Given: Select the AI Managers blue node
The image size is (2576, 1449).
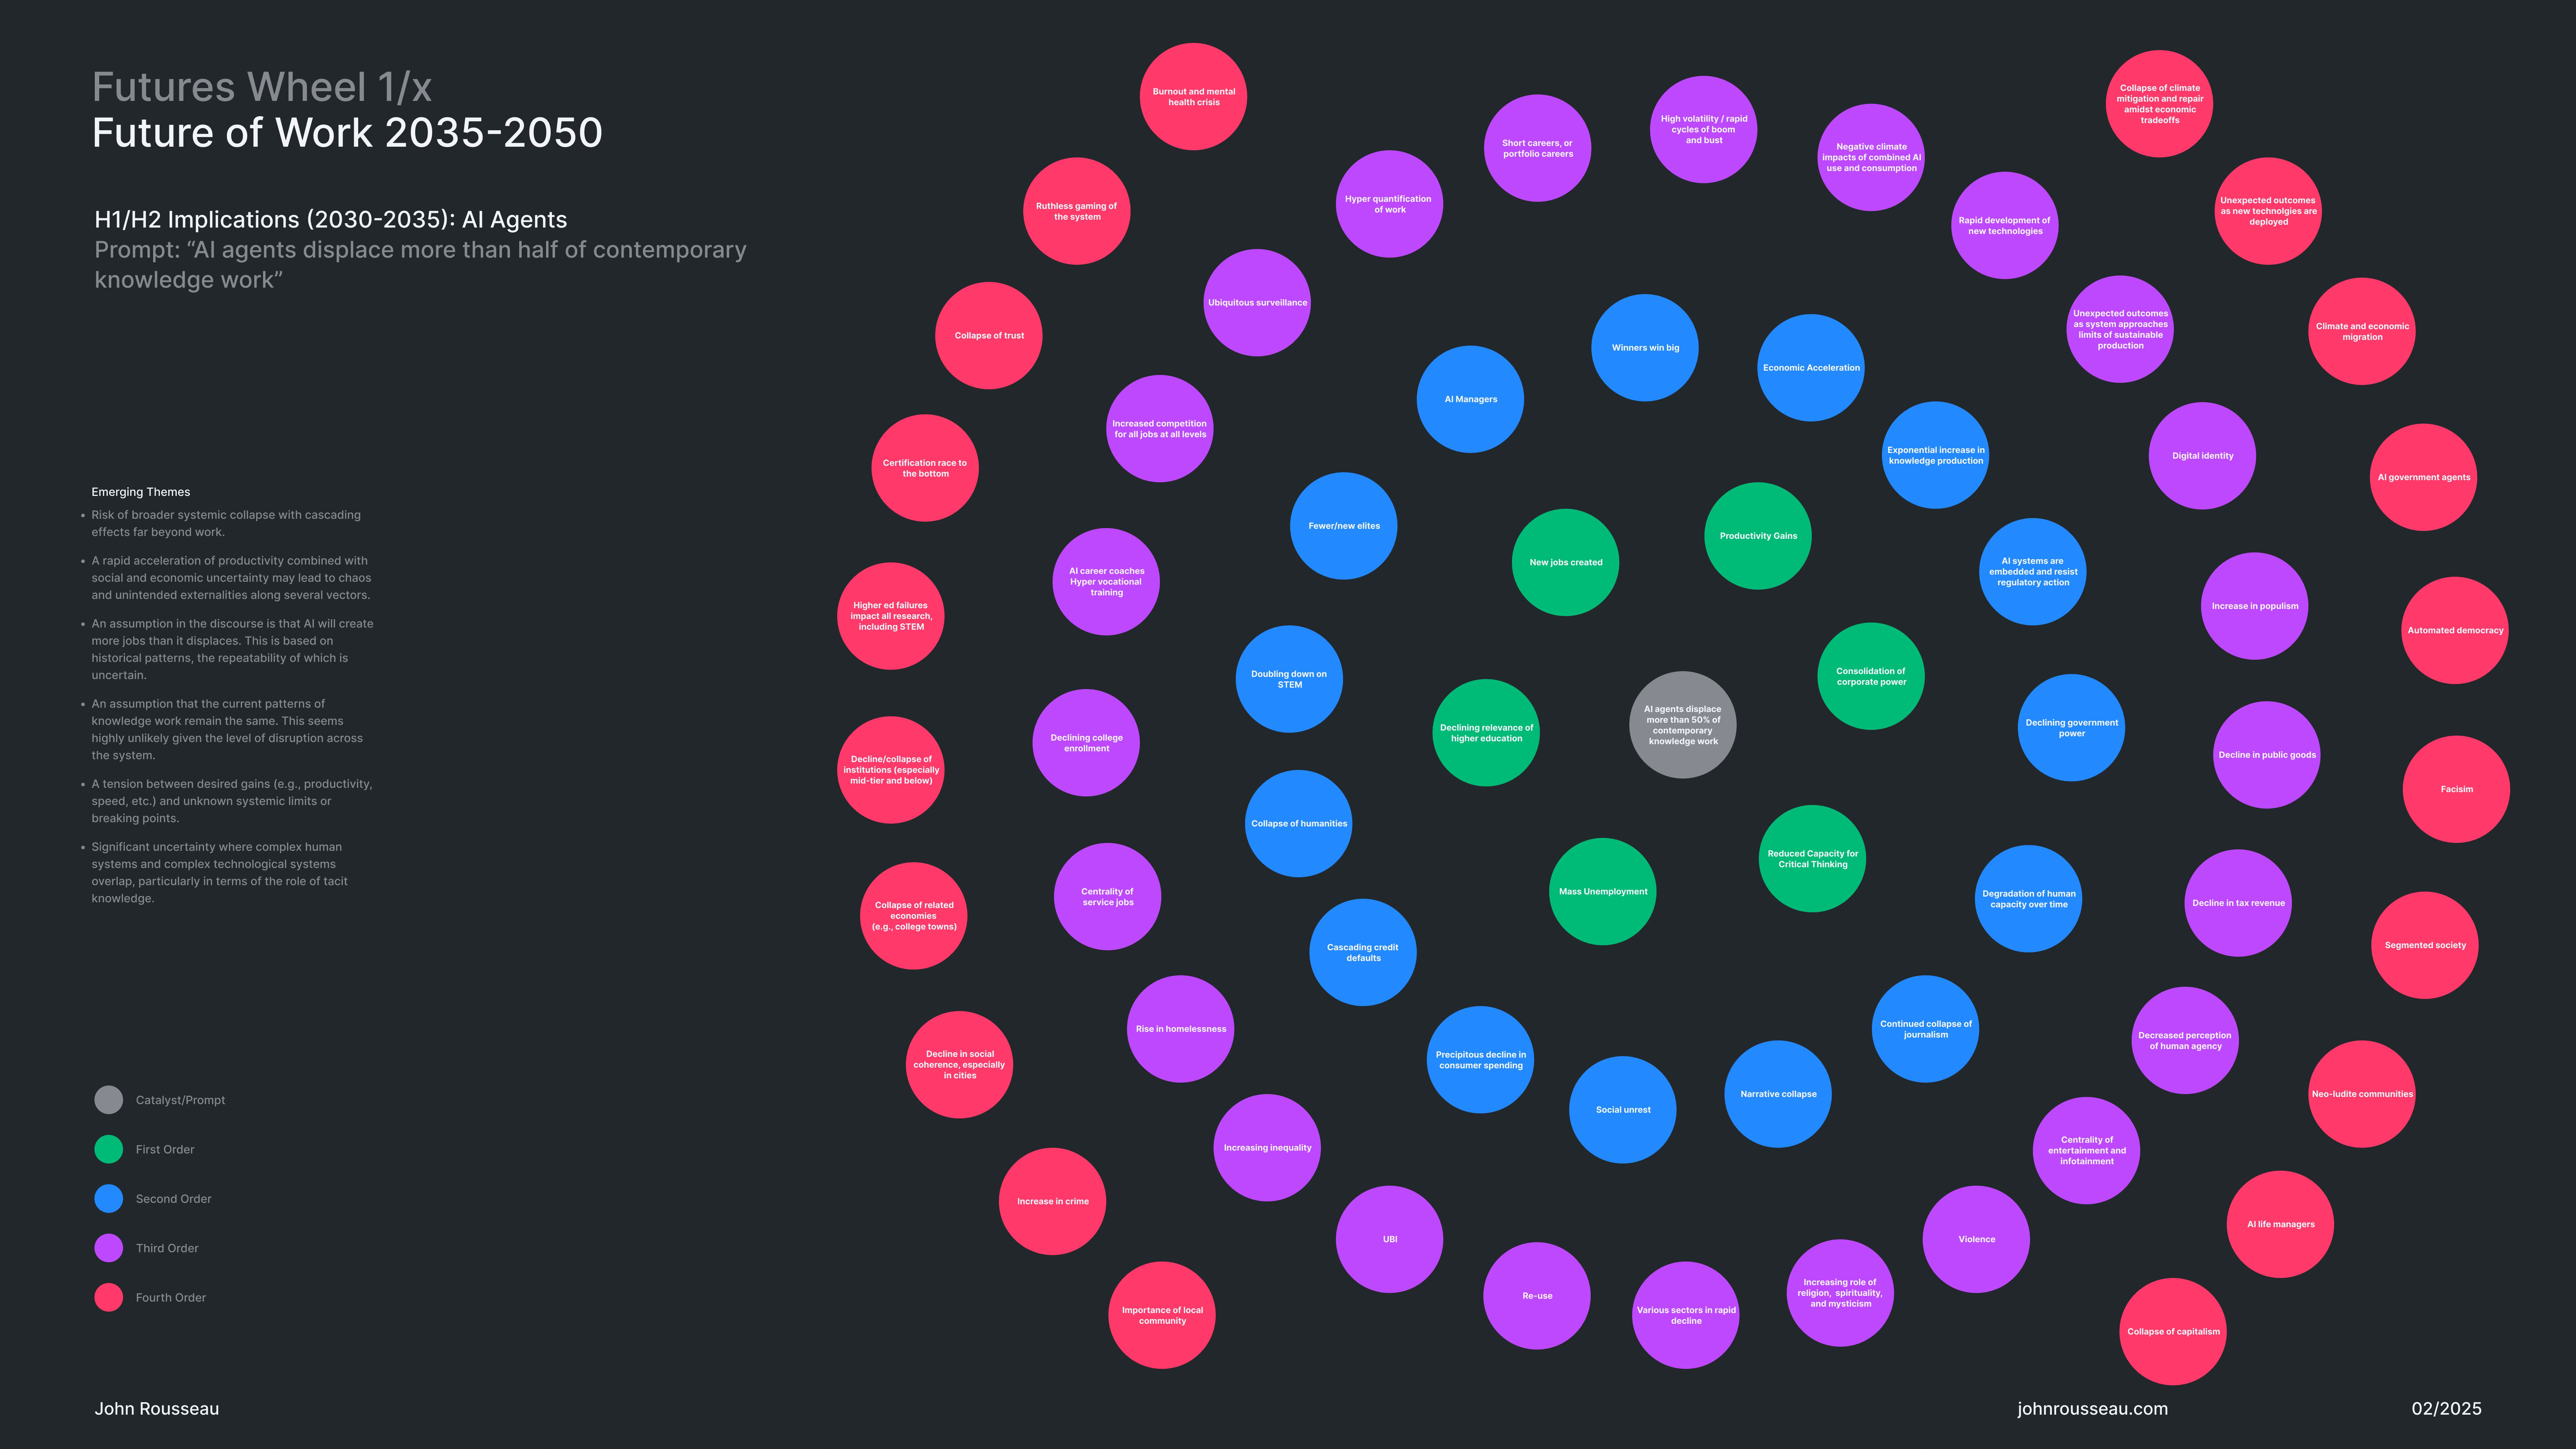Looking at the screenshot, I should tap(1470, 399).
